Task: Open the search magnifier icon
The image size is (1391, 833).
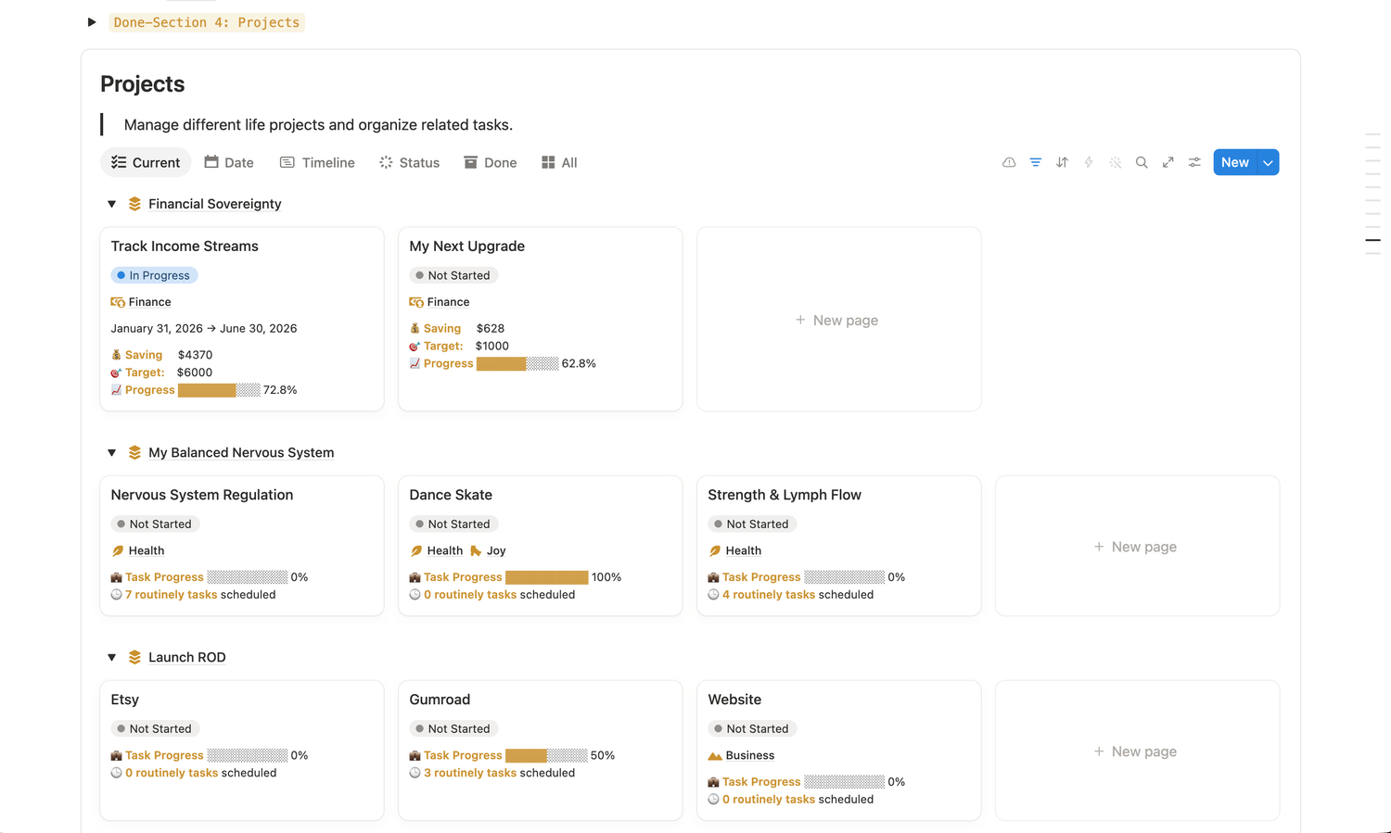Action: tap(1142, 162)
